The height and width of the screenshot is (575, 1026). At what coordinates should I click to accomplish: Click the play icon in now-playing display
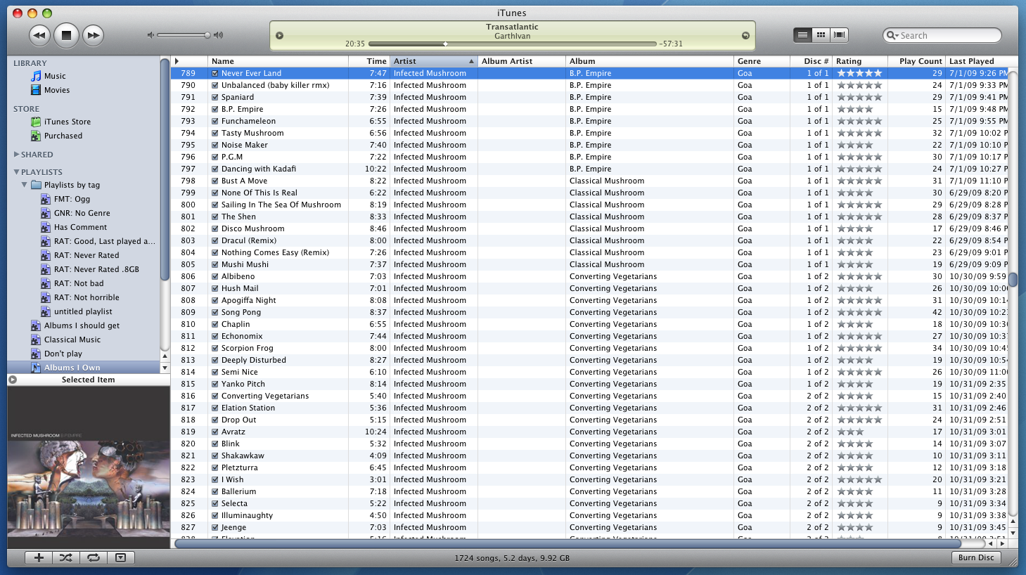(279, 36)
